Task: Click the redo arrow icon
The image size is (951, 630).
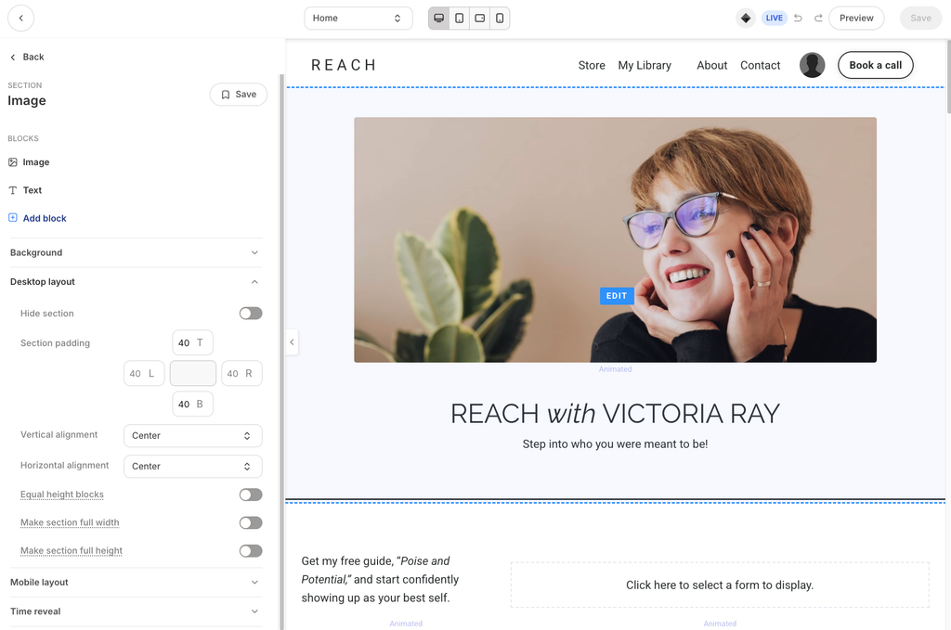Action: pyautogui.click(x=818, y=19)
